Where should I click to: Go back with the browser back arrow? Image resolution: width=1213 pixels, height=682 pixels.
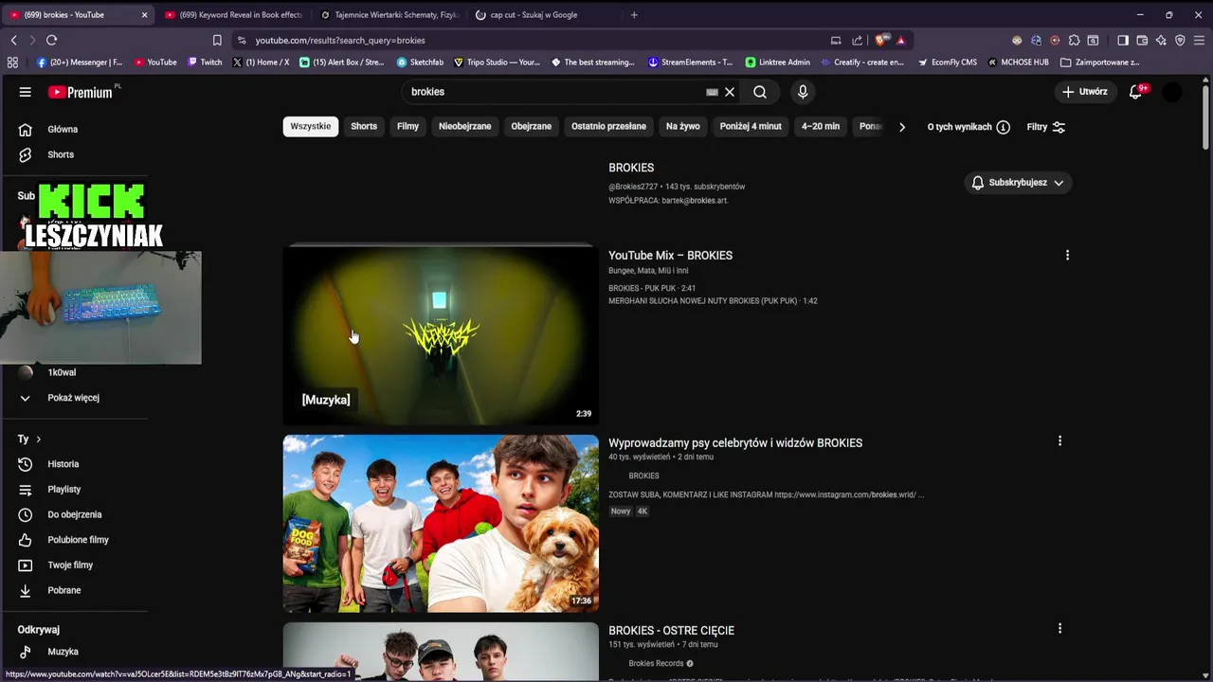[x=13, y=41]
